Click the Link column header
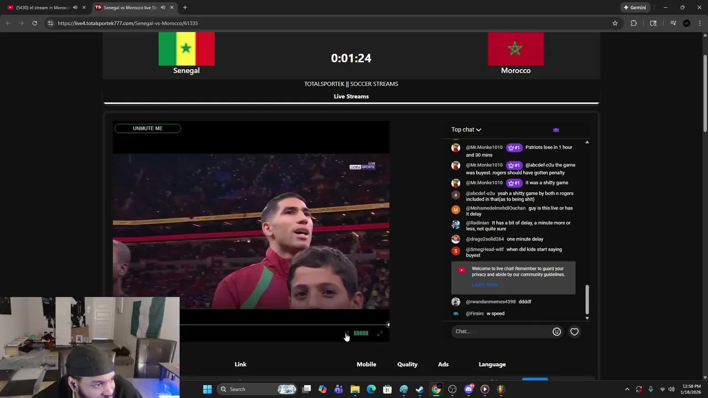708x398 pixels. 240,364
